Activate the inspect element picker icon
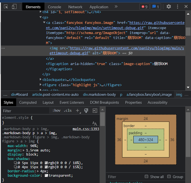This screenshot has height=183, width=191. coord(6,7)
